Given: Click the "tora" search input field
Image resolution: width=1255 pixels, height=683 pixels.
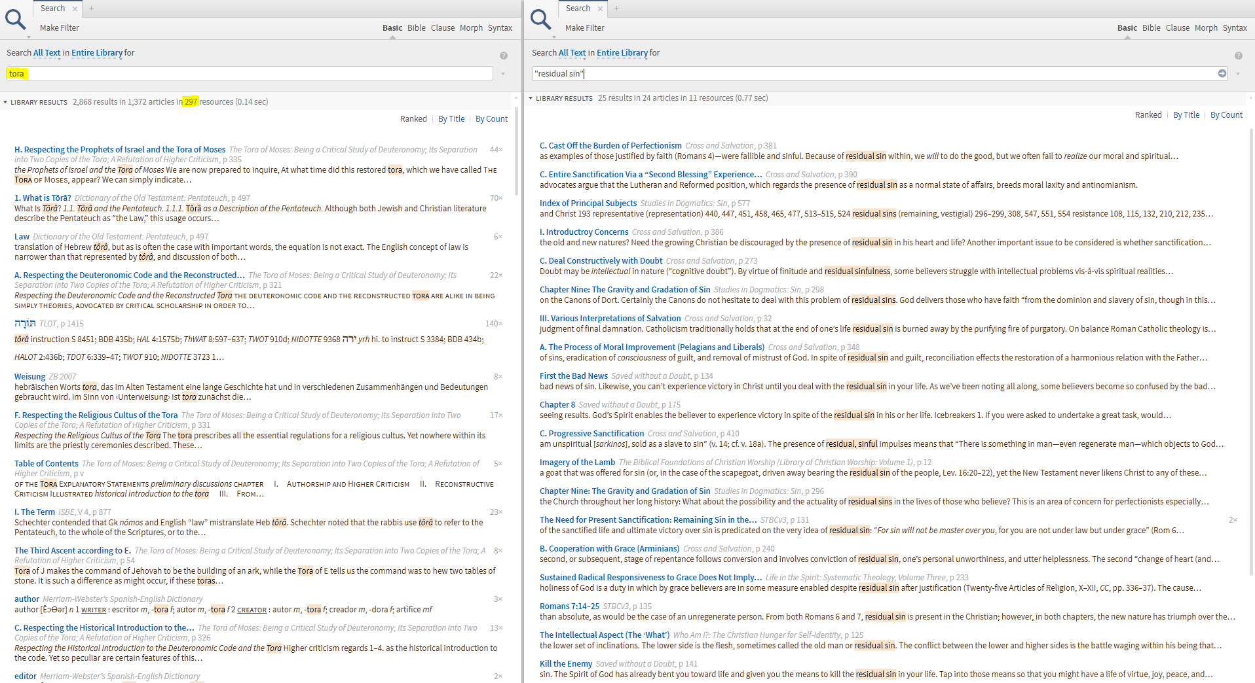Looking at the screenshot, I should (x=250, y=74).
